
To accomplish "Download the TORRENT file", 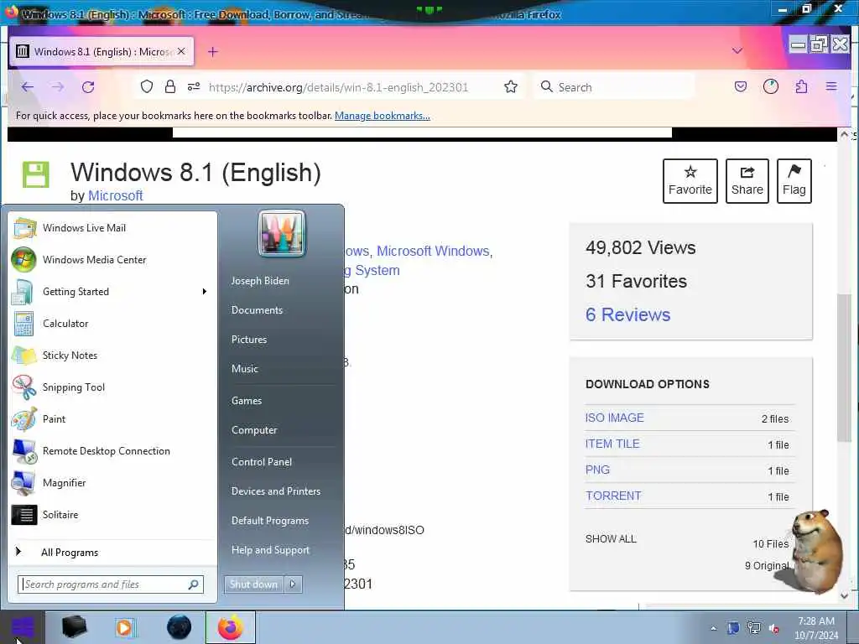I will point(613,496).
